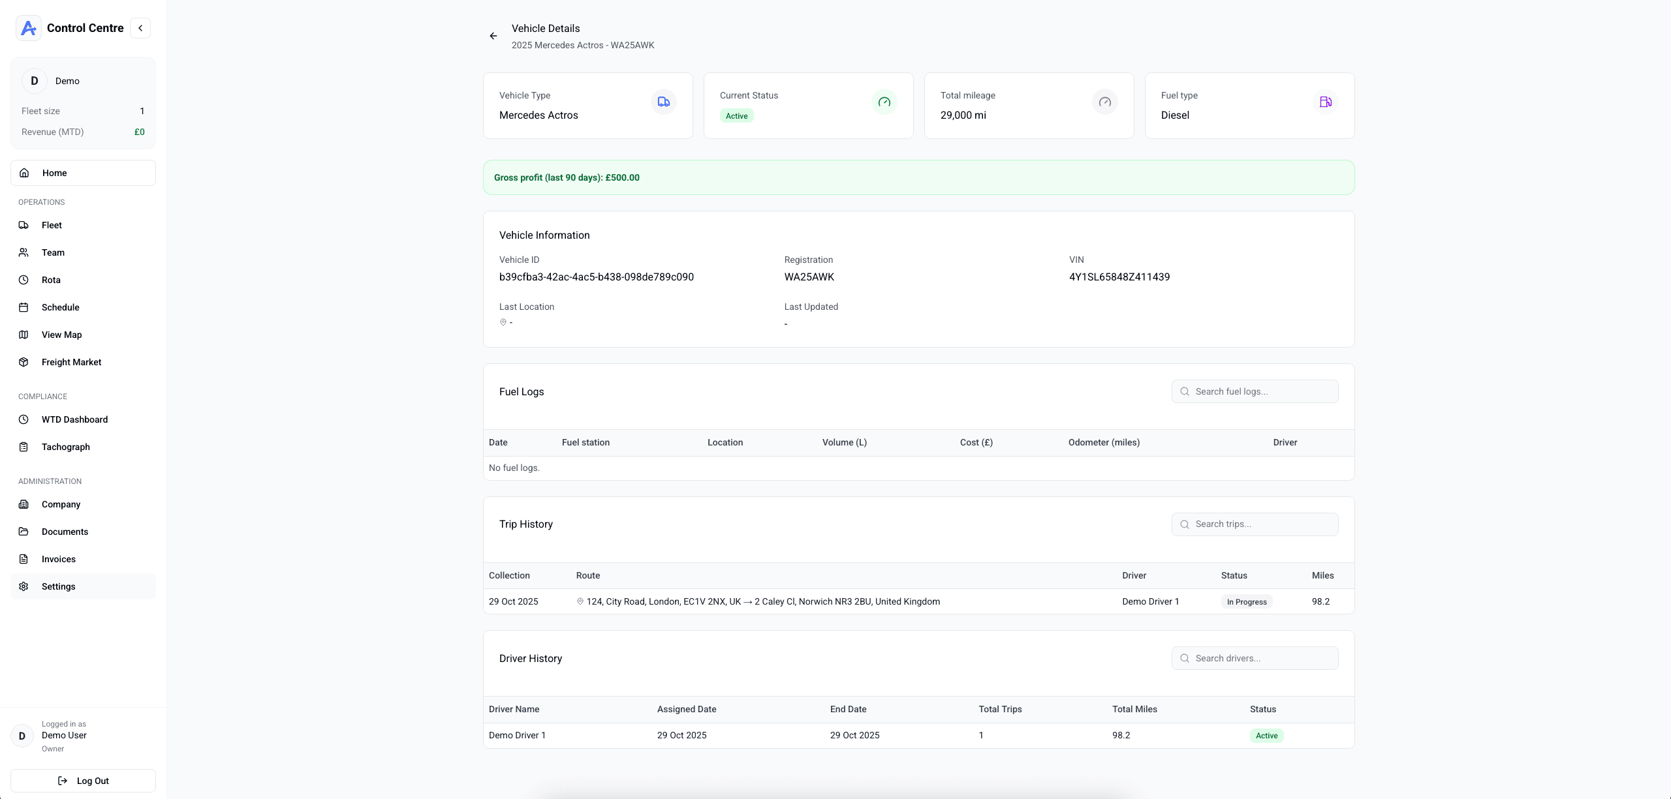Select the Rota clock icon
Viewport: 1671px width, 799px height.
click(x=23, y=280)
